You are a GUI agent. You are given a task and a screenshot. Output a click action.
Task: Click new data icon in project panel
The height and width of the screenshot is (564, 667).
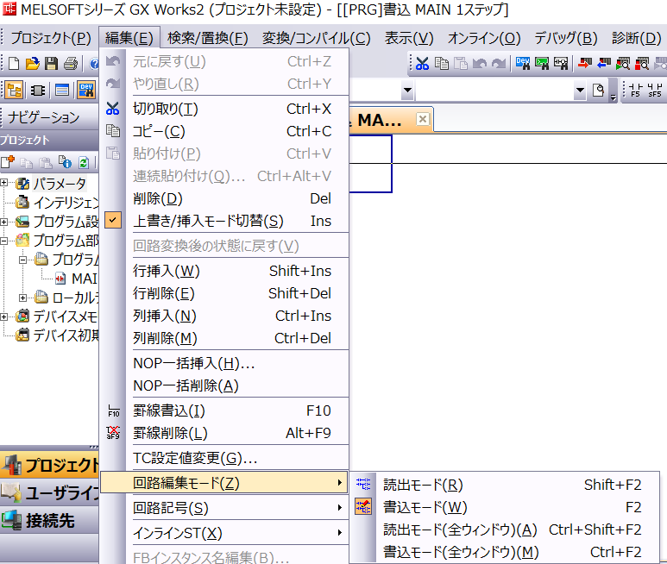pos(8,162)
